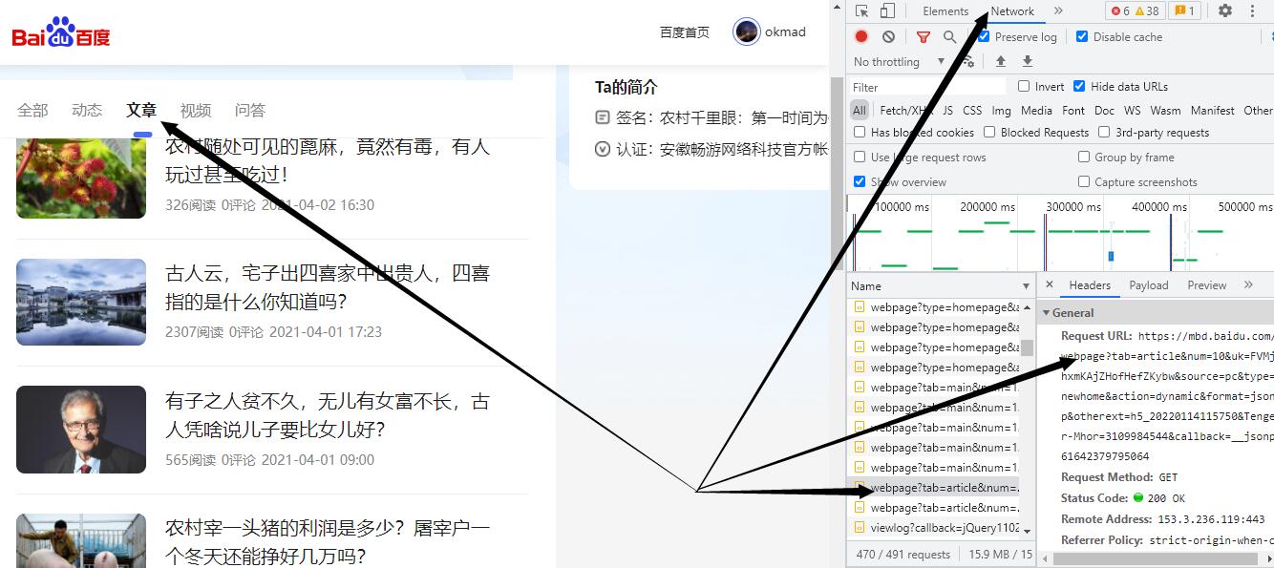1274x568 pixels.
Task: Check the Blocked Requests checkbox
Action: tap(989, 132)
